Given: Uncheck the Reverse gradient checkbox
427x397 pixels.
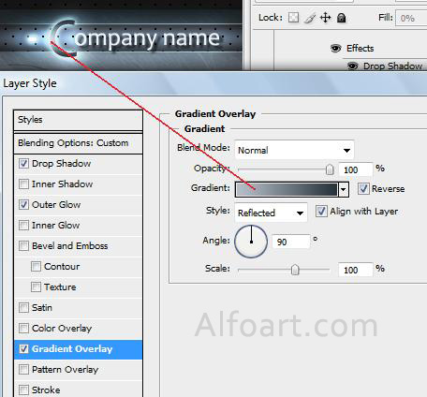Looking at the screenshot, I should click(363, 188).
